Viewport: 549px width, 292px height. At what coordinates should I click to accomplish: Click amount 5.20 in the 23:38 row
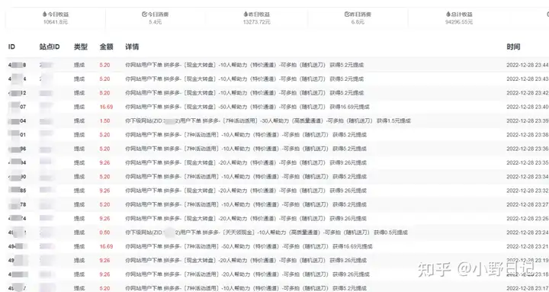coord(104,135)
